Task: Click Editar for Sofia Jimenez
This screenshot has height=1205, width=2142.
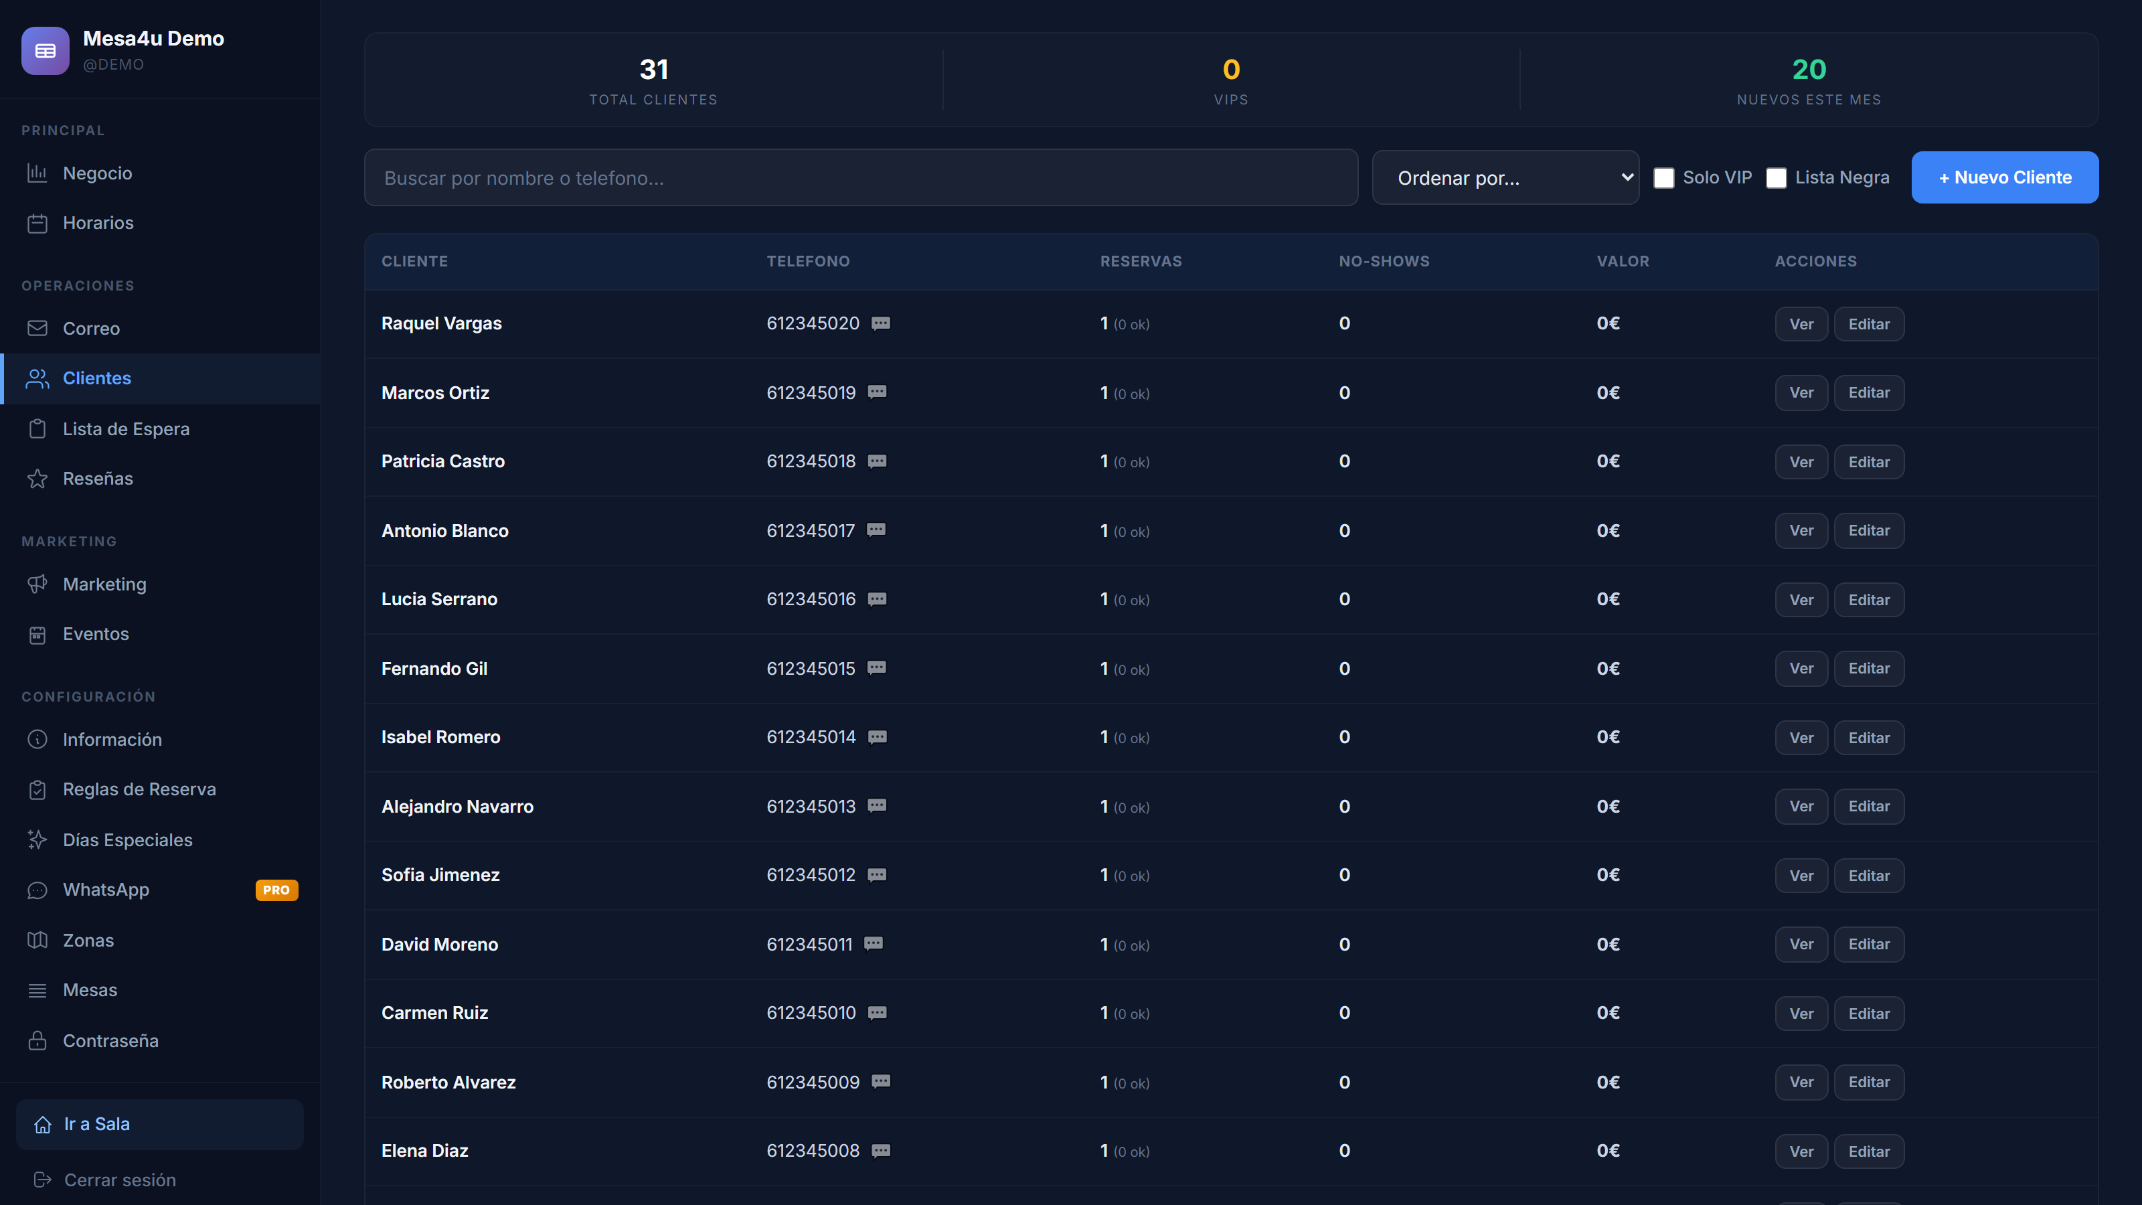Action: click(1868, 876)
